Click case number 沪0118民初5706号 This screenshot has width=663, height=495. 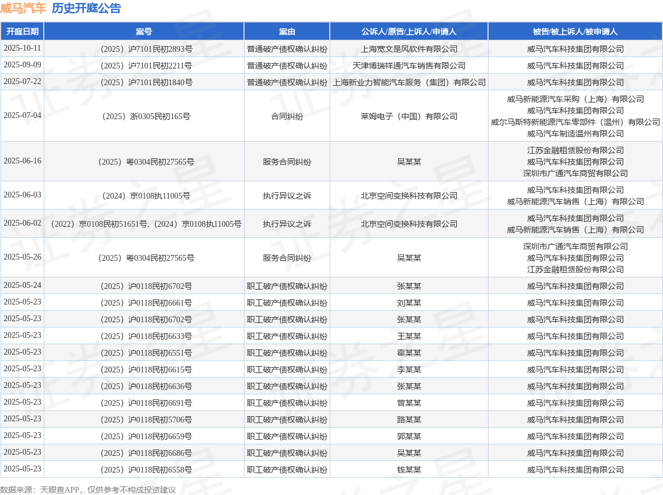tap(146, 420)
